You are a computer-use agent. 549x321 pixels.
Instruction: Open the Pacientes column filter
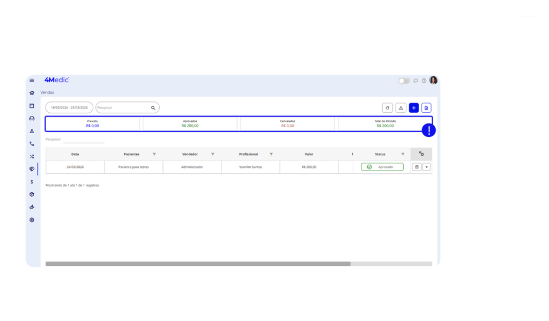(154, 154)
